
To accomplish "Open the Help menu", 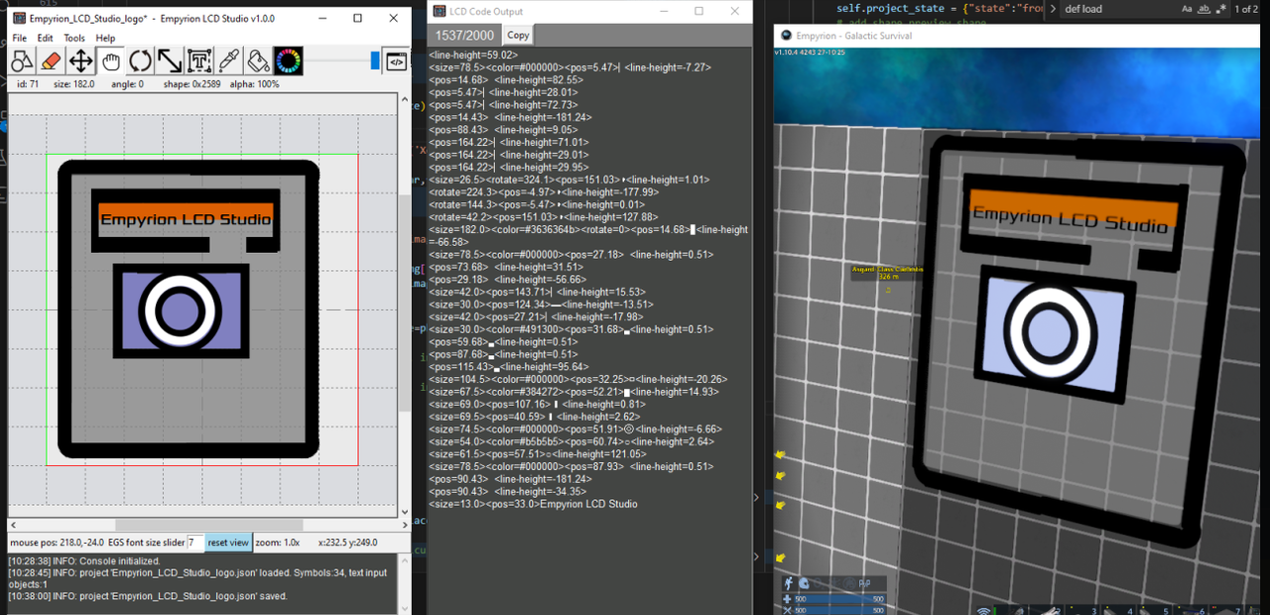I will (105, 38).
